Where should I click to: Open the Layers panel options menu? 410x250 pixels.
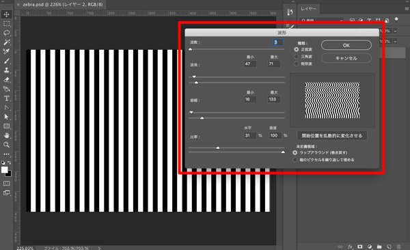coord(407,9)
